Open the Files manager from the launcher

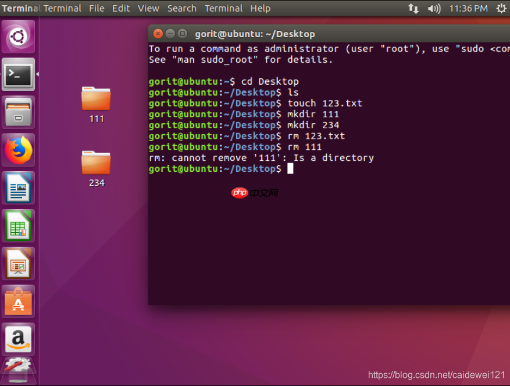(18, 113)
